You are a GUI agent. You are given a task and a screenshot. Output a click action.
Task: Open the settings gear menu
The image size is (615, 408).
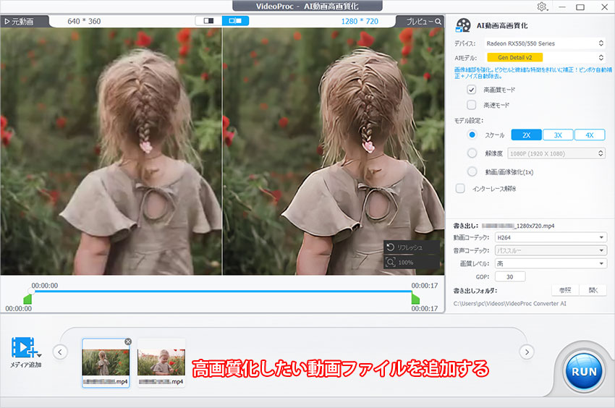tap(542, 7)
